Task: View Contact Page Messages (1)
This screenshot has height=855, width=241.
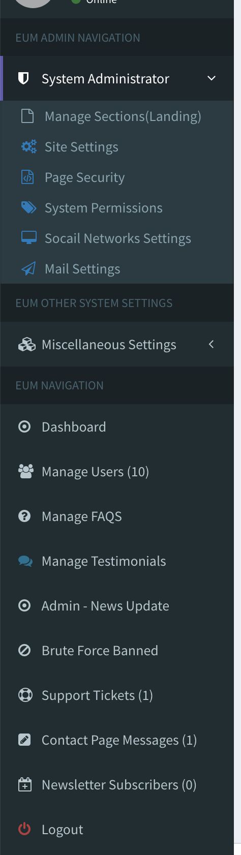Action: pyautogui.click(x=117, y=740)
